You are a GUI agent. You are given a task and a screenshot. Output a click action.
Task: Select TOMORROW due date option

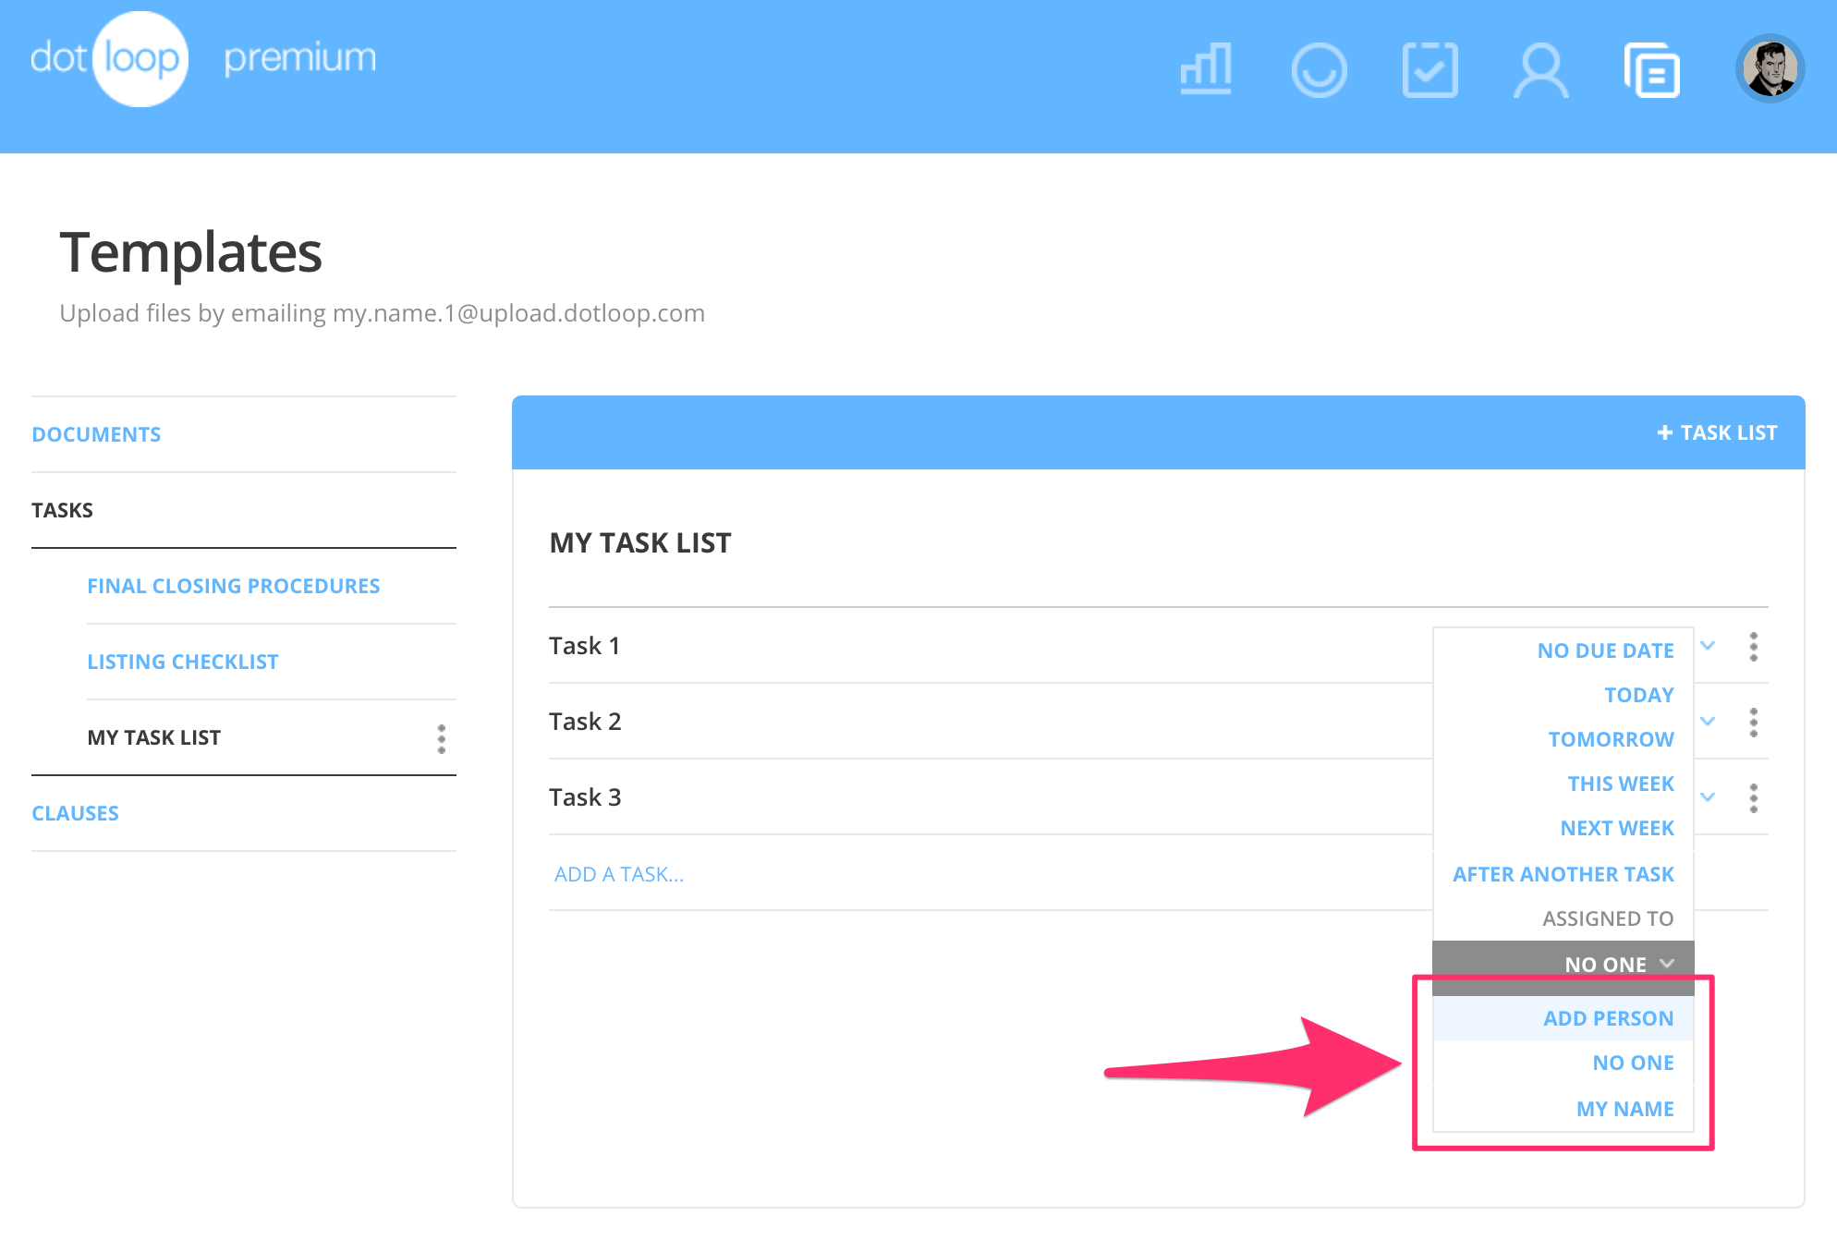[x=1611, y=739]
